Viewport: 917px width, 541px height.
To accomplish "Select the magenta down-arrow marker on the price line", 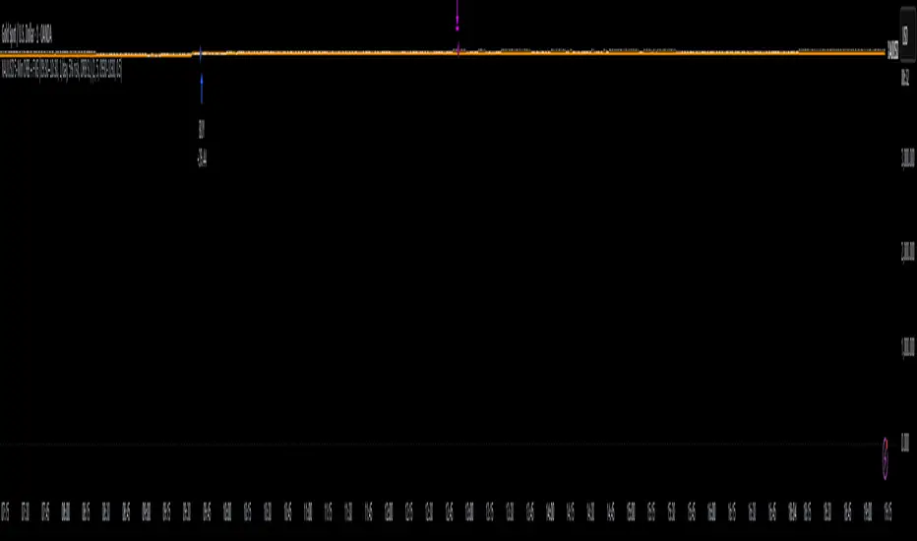I will 458,50.
